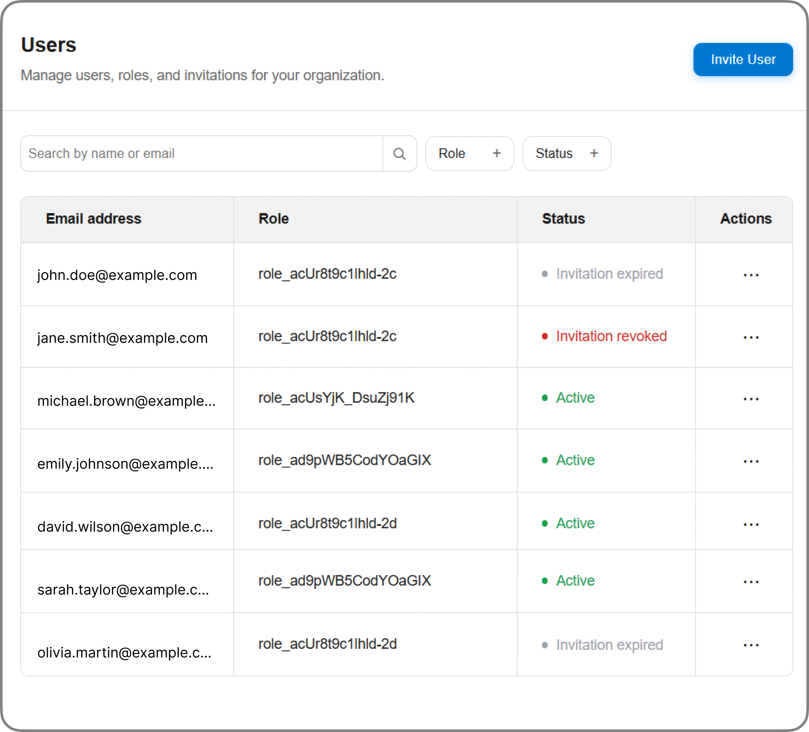The image size is (809, 732).
Task: Open actions menu for olivia.martin row
Action: coord(751,645)
